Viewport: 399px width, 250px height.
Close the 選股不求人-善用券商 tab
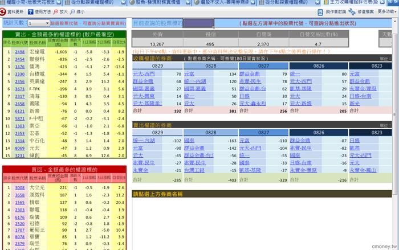pyautogui.click(x=253, y=2)
